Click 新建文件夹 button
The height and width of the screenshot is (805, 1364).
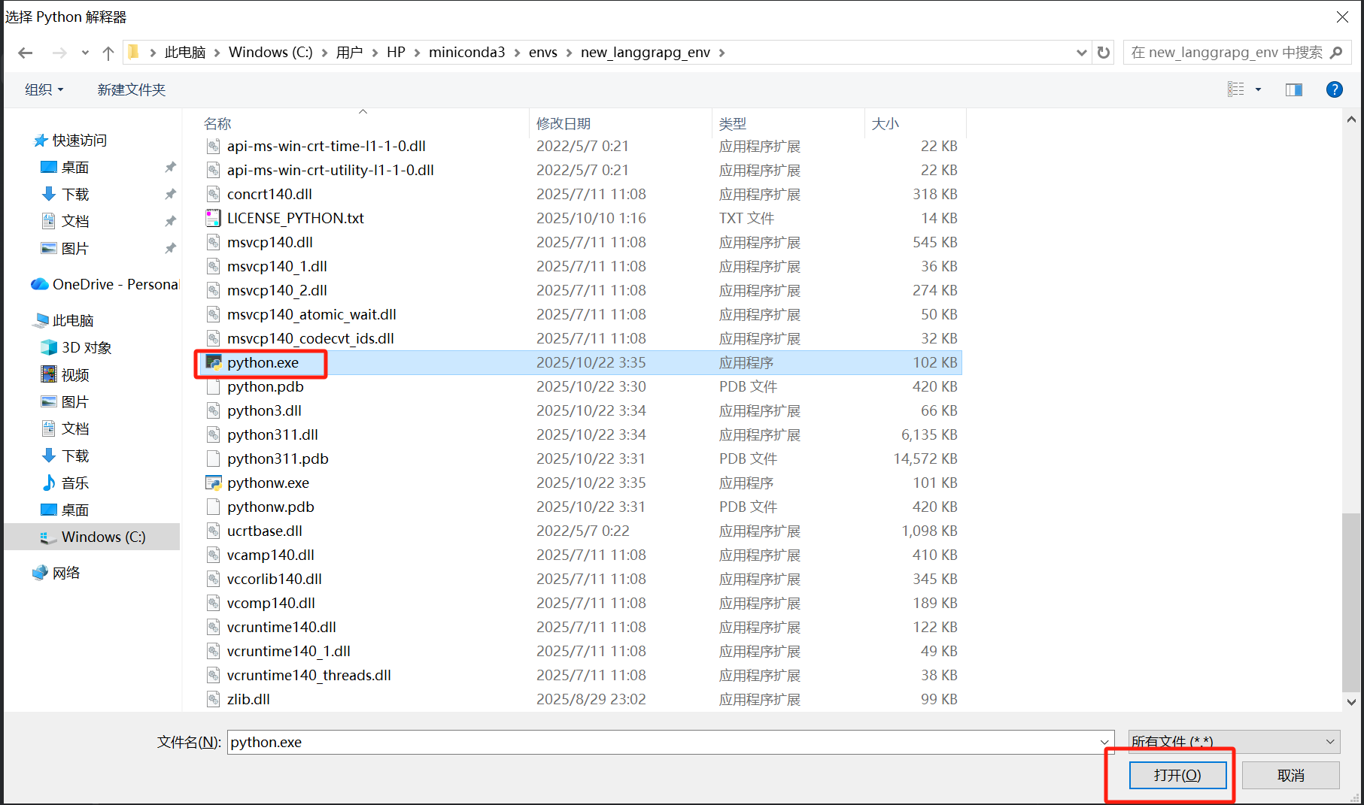pyautogui.click(x=131, y=89)
